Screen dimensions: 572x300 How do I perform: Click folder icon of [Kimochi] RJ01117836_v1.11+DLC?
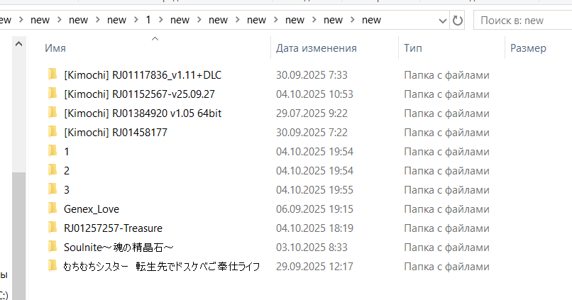[52, 74]
